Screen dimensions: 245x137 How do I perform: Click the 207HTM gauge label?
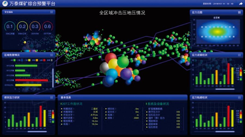pos(35,34)
